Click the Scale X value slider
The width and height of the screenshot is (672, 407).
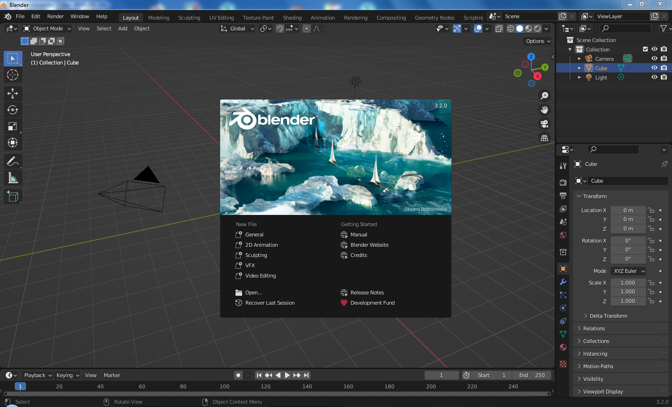[628, 283]
